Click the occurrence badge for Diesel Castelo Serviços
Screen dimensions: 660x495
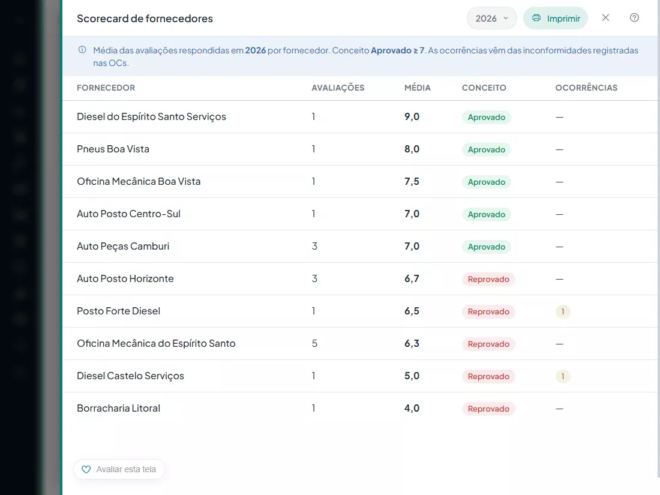562,376
